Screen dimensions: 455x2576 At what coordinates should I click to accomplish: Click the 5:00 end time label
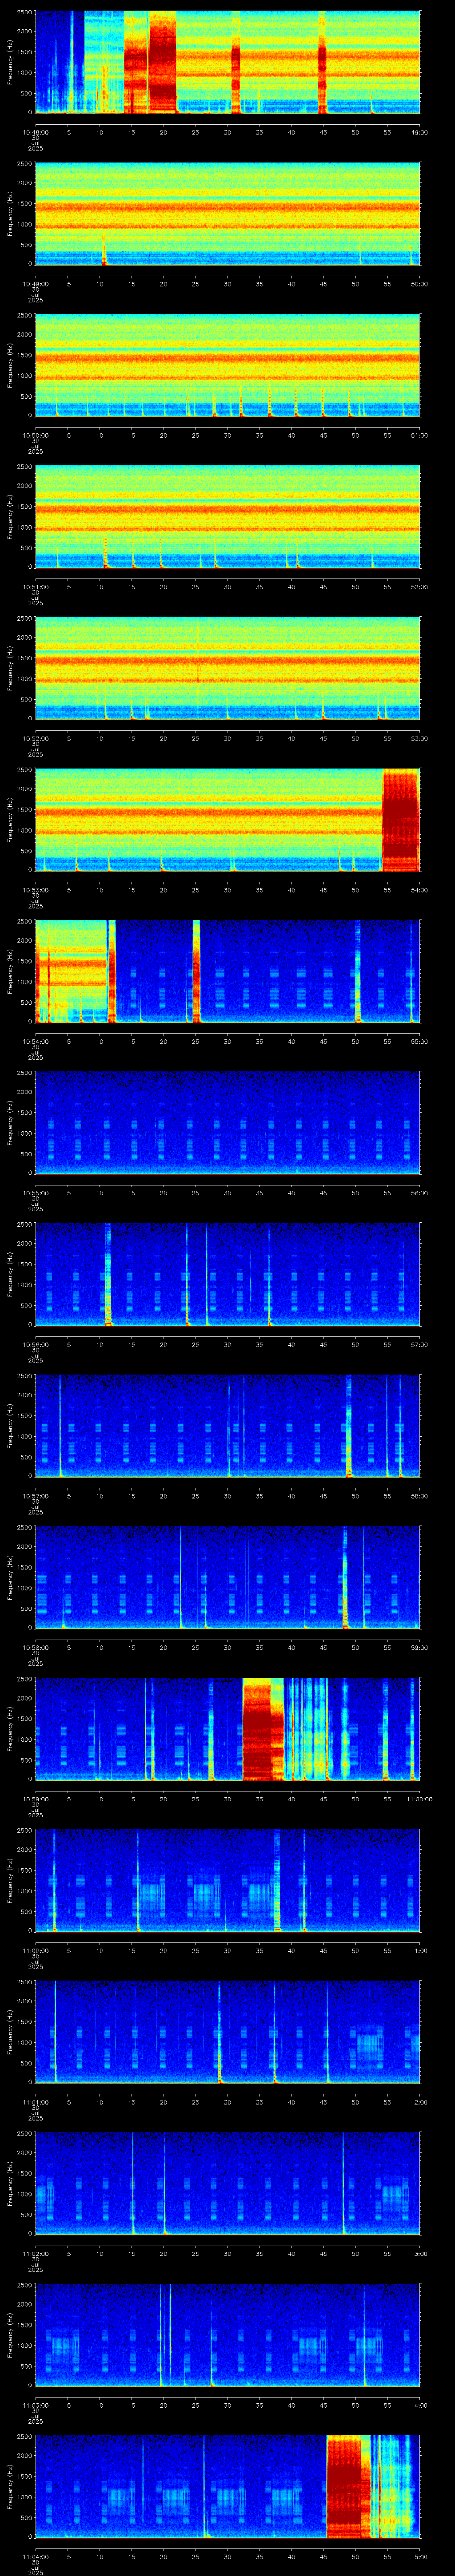[420, 2557]
